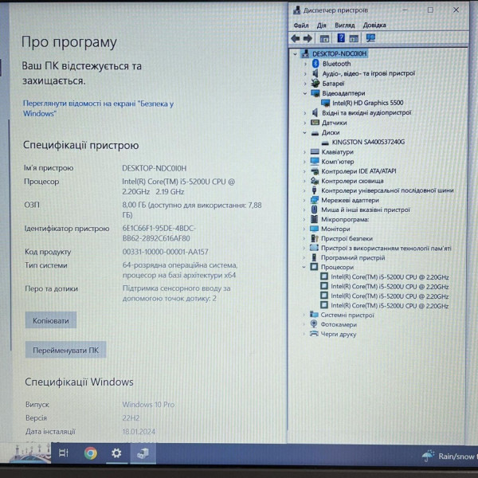Click the Device Manager taskbar icon

[143, 453]
